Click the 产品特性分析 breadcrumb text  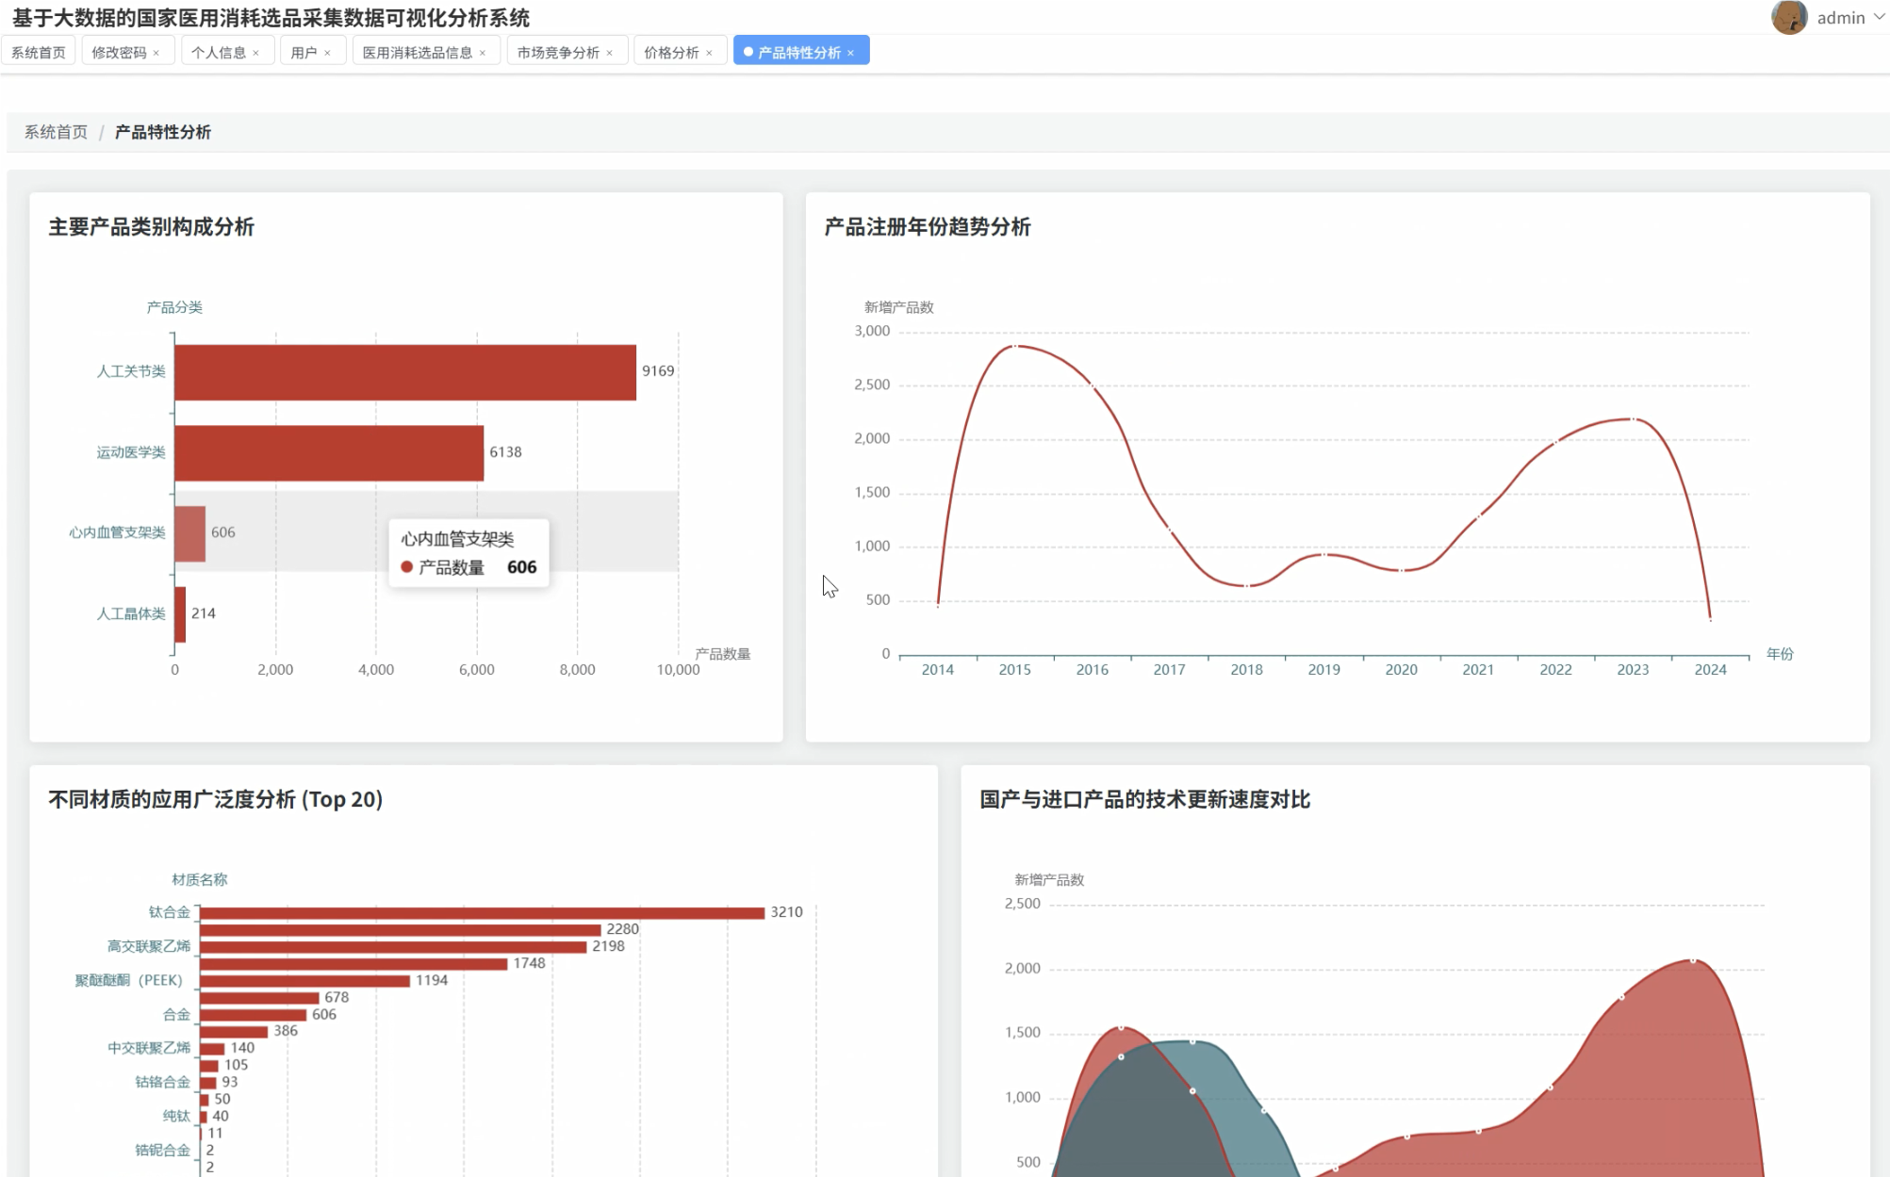(x=163, y=132)
